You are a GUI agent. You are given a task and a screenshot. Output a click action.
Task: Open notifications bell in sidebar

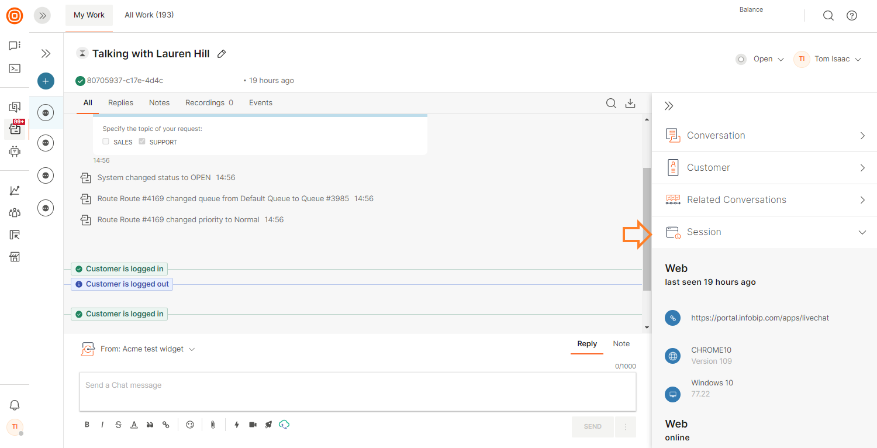[x=15, y=405]
